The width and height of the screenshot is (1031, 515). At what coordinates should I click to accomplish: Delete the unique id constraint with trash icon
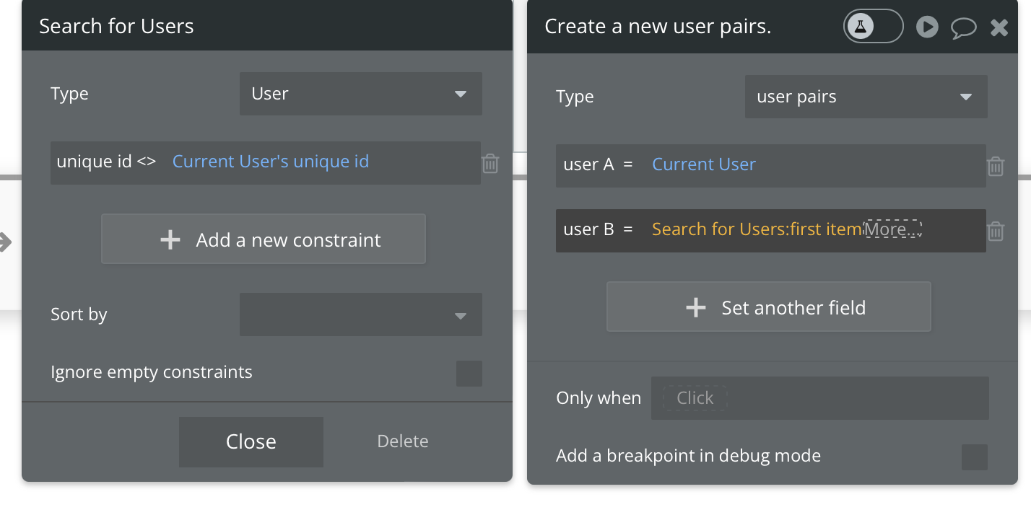[x=490, y=164]
